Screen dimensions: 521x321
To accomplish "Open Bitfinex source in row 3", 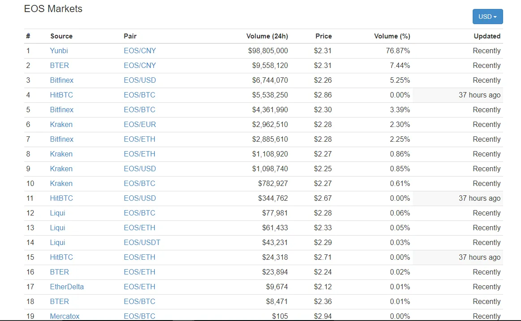I will point(62,80).
